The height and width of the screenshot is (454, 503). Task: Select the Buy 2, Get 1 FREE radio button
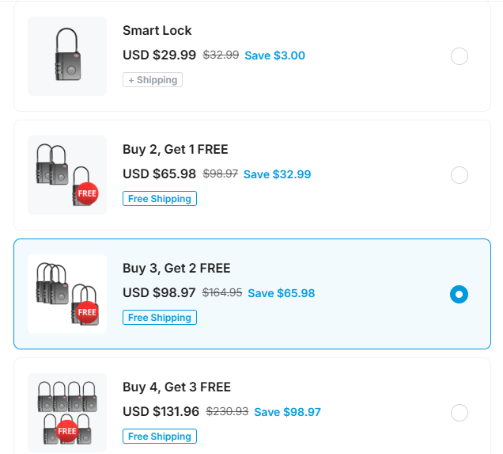click(x=459, y=175)
